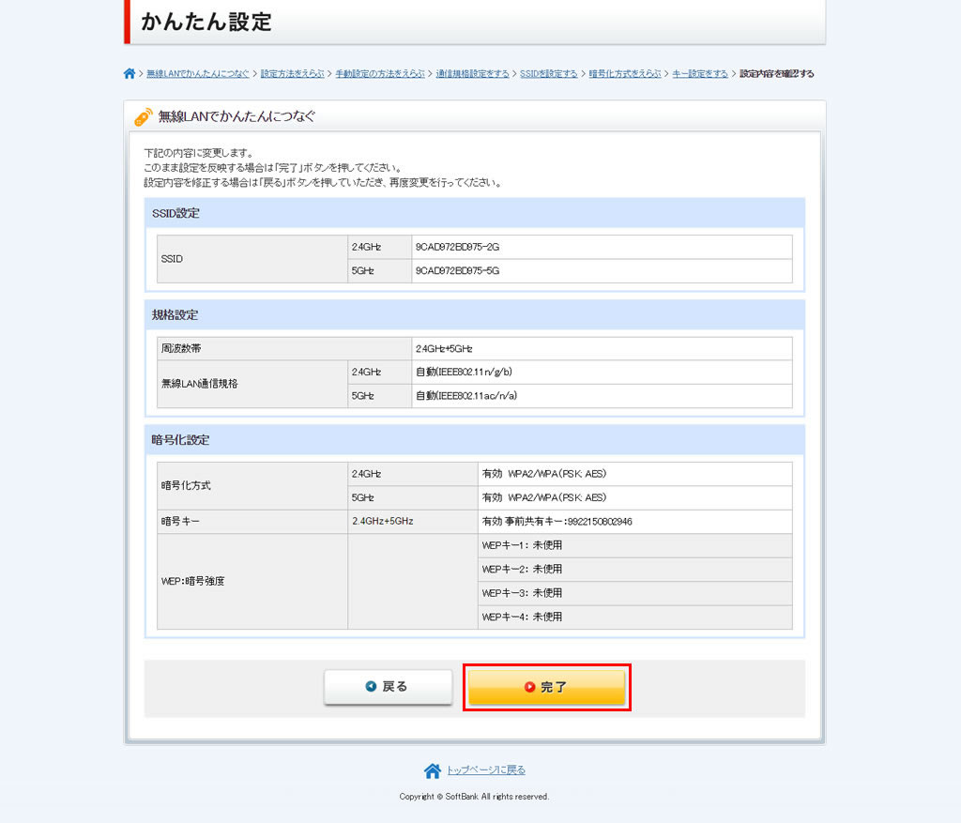Open the トップページに戻る link

click(x=485, y=770)
